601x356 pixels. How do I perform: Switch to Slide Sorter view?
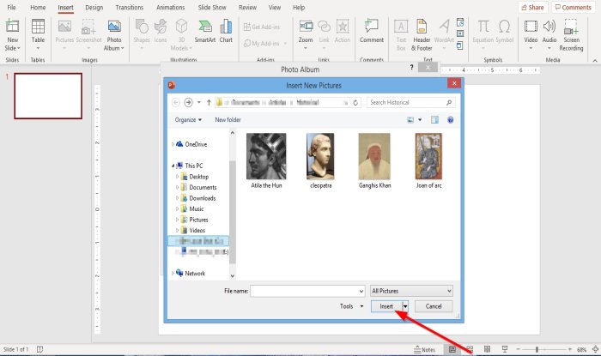click(470, 349)
